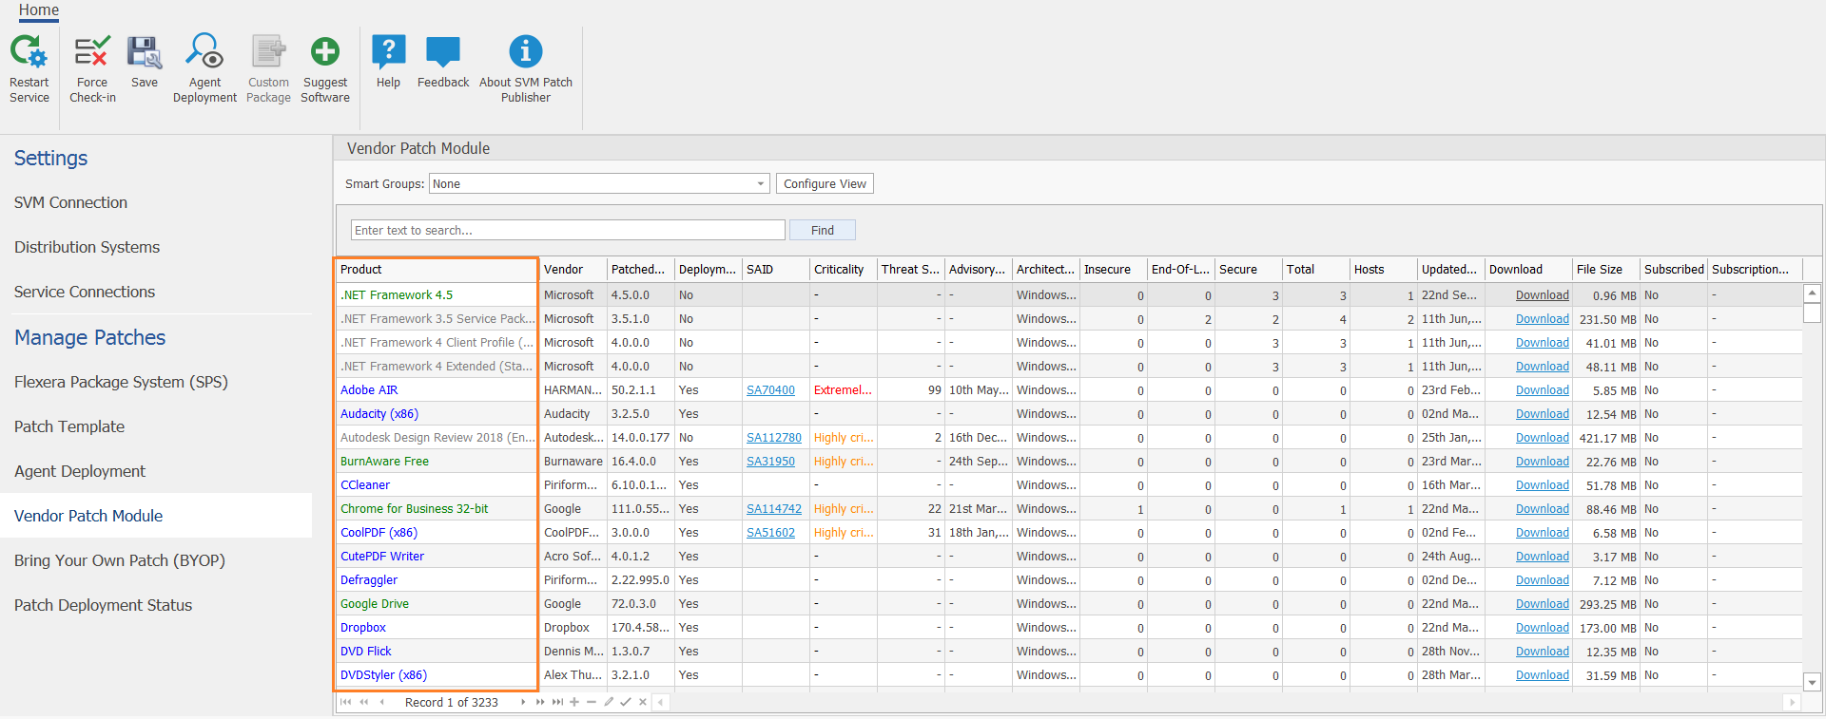Sort by the Hosts column header

point(1384,270)
